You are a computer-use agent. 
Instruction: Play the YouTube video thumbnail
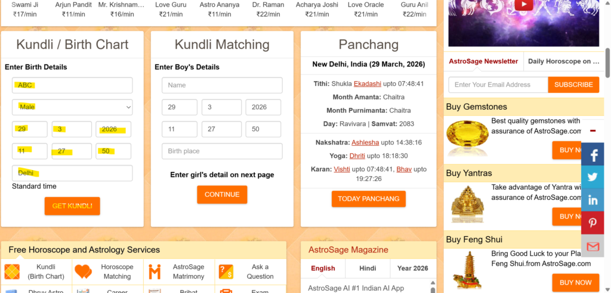pos(524,5)
